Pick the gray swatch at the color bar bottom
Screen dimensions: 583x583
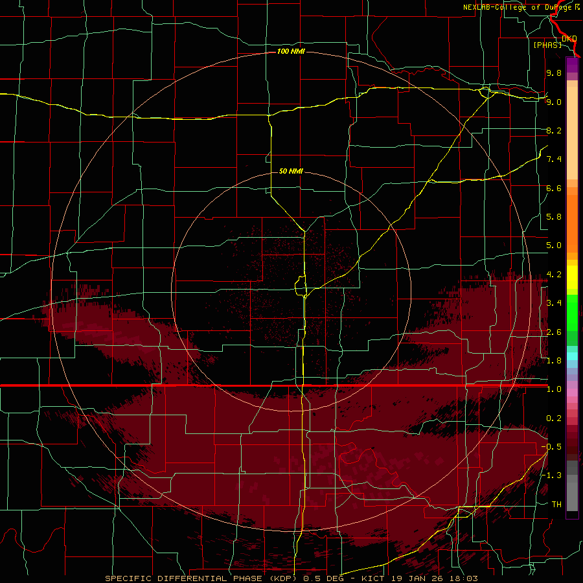[572, 496]
